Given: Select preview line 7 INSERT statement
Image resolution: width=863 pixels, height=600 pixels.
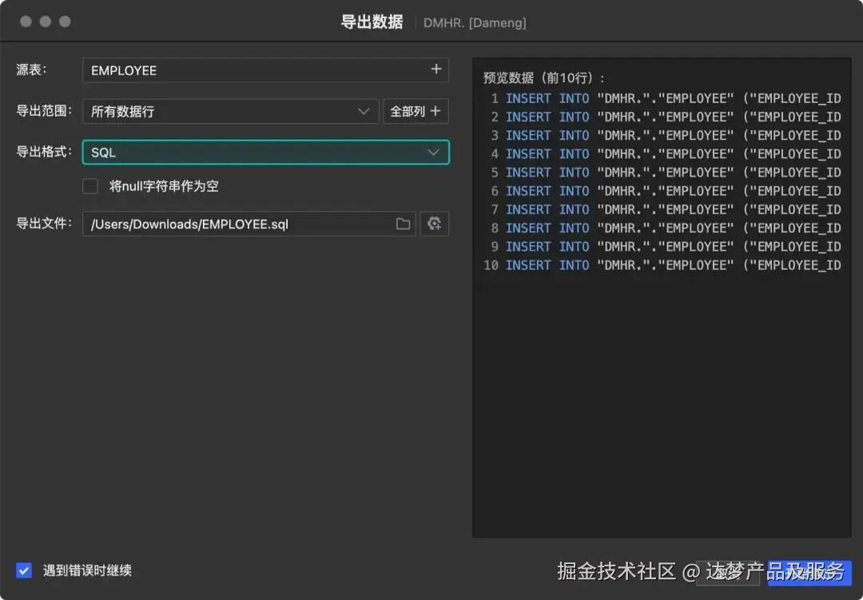Looking at the screenshot, I should point(673,210).
